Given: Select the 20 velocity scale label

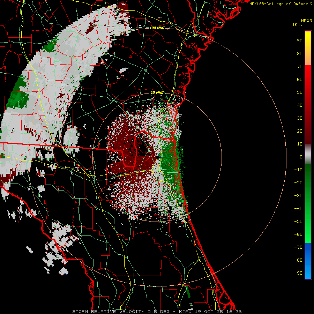Looking at the screenshot, I should [x=300, y=131].
